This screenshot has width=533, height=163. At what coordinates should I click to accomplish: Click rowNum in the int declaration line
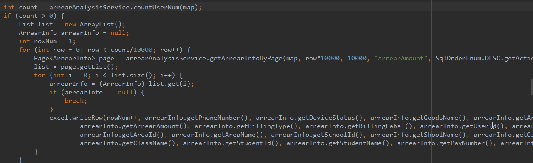[45, 41]
